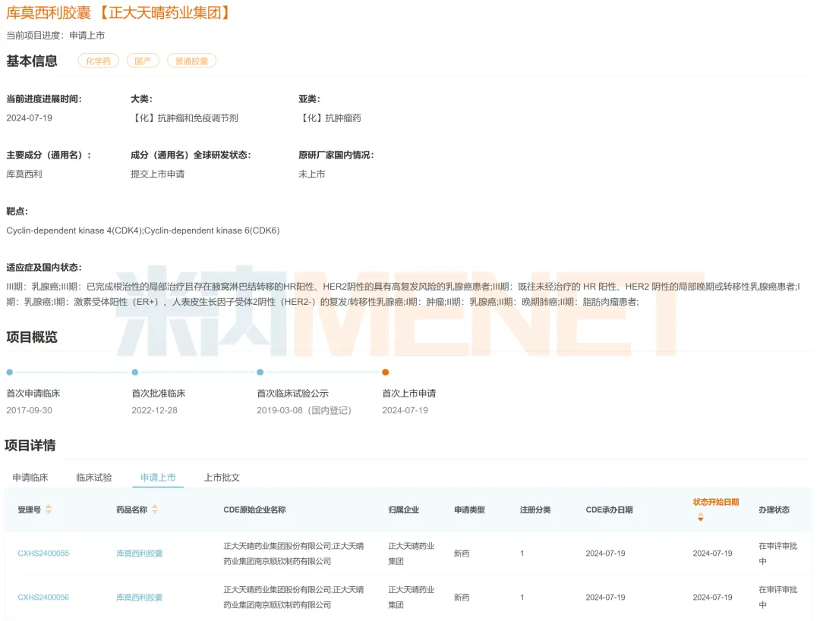Screen dimensions: 820x621
Task: Select the 申请上市 tab
Action: coord(158,478)
